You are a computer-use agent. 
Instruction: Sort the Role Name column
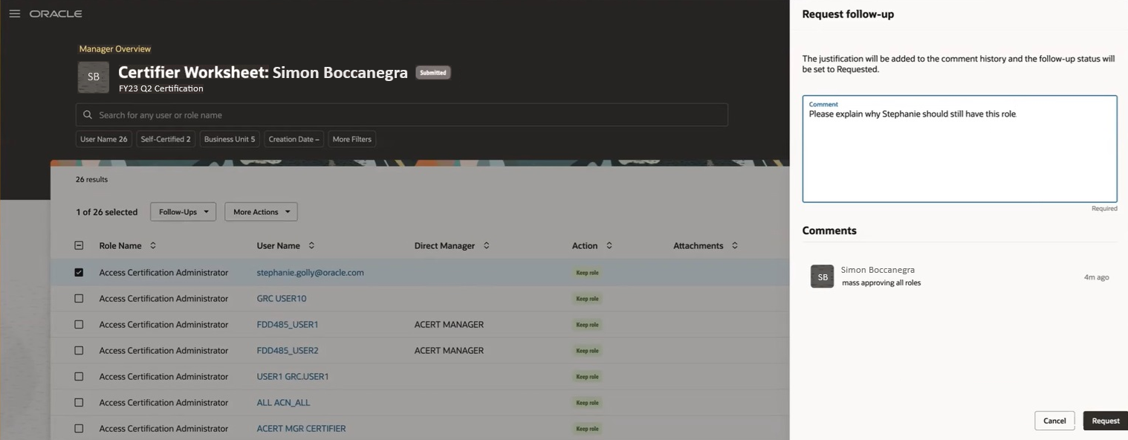point(152,245)
